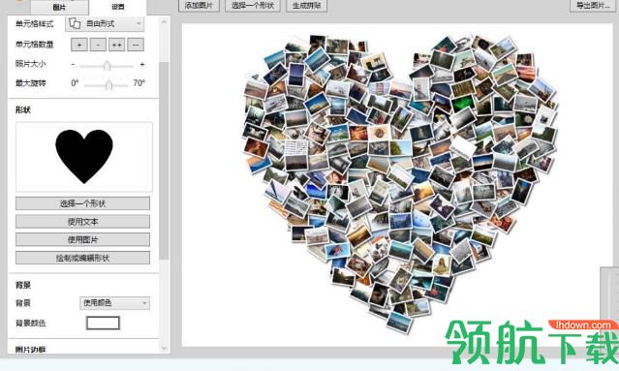Click 选择一个形状 in the top toolbar

[x=253, y=6]
